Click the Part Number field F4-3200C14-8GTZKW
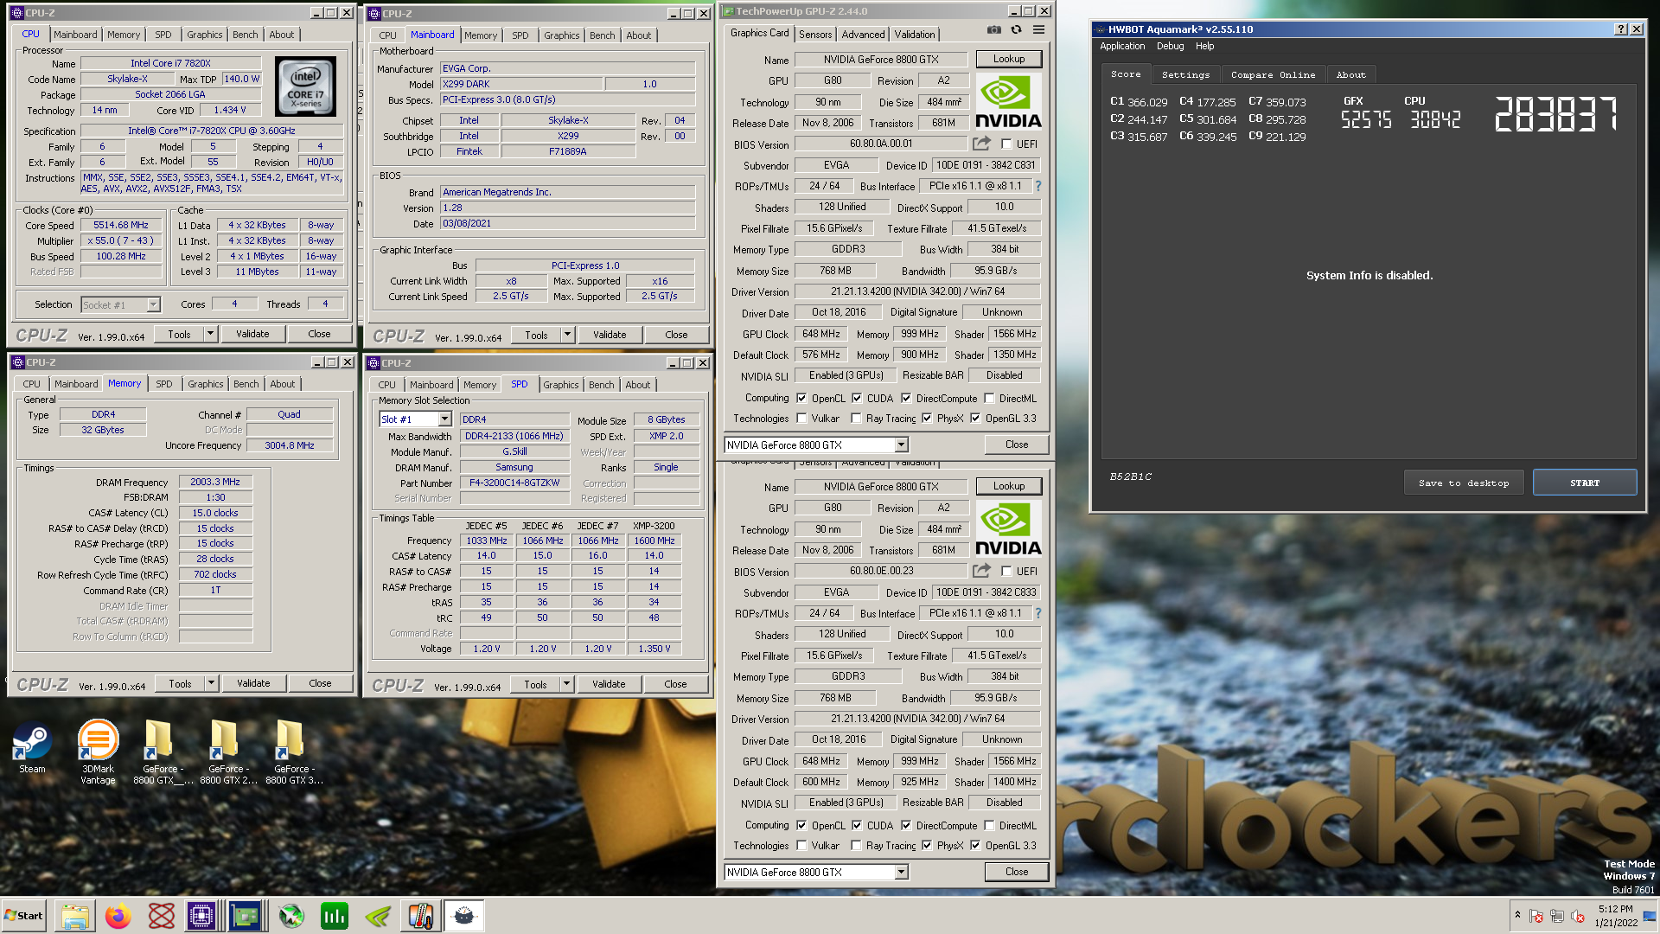 [x=514, y=483]
